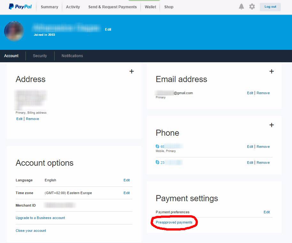Click Close your account link

(31, 231)
